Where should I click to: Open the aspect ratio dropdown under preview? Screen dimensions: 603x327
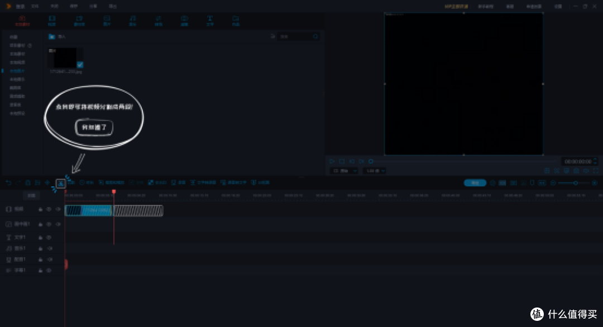(344, 171)
